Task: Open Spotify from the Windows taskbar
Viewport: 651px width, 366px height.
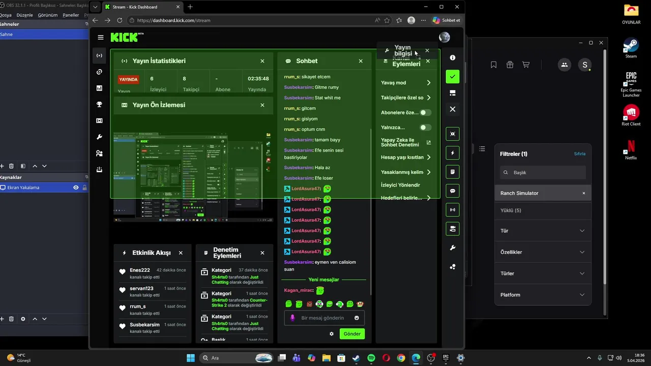Action: (x=371, y=358)
